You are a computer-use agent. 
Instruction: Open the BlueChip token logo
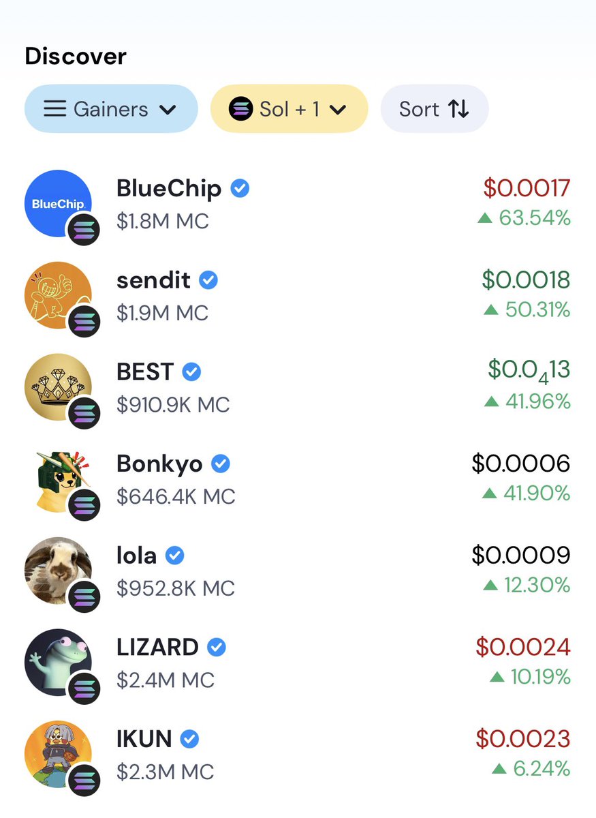coord(58,203)
